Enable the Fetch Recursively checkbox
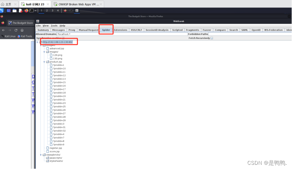Image resolution: width=292 pixels, height=169 pixels. (212, 38)
